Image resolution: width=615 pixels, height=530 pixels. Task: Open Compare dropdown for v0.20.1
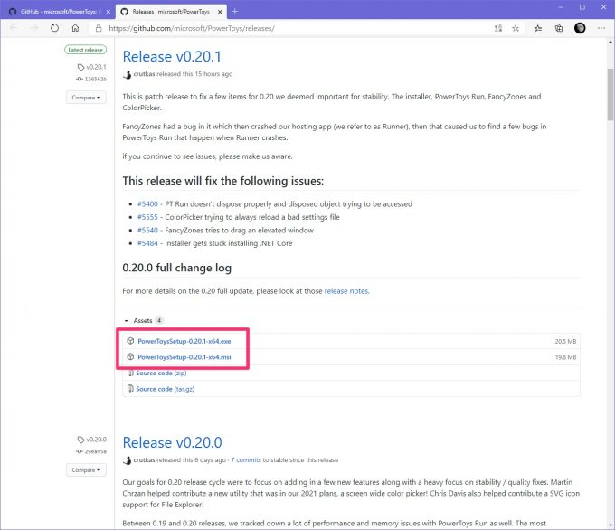pyautogui.click(x=86, y=98)
